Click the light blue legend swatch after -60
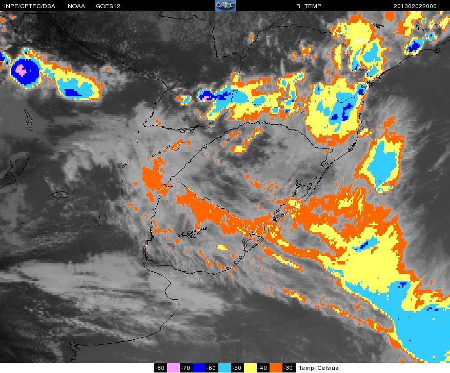Viewport: 450px width, 373px height. [x=224, y=368]
